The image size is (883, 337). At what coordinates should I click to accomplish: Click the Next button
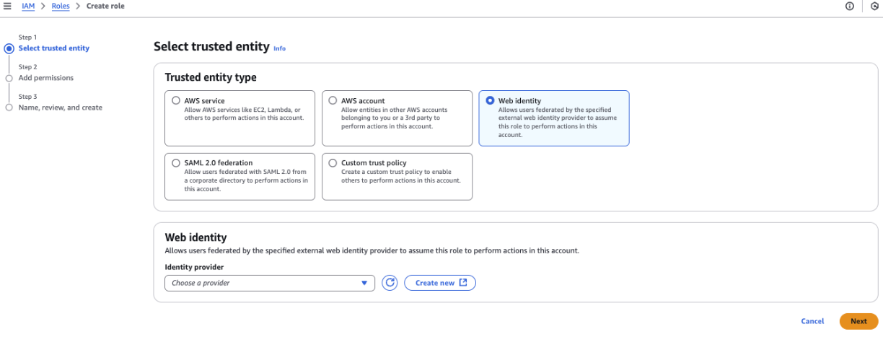coord(858,321)
